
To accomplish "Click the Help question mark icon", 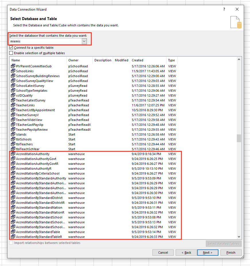I will [224, 9].
